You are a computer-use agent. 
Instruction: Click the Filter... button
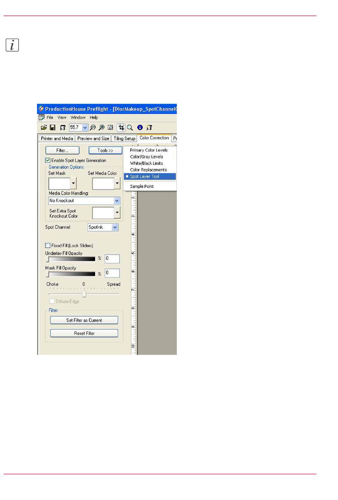click(x=62, y=150)
